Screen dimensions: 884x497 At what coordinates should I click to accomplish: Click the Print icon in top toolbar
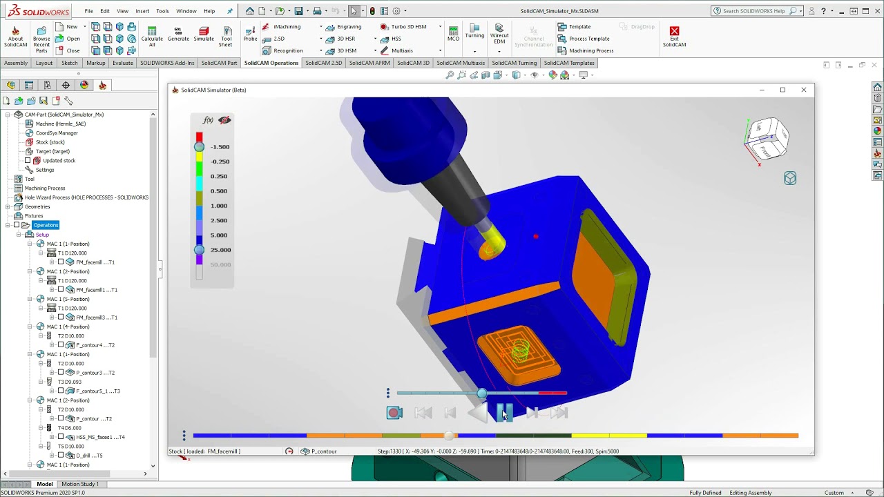coord(317,11)
